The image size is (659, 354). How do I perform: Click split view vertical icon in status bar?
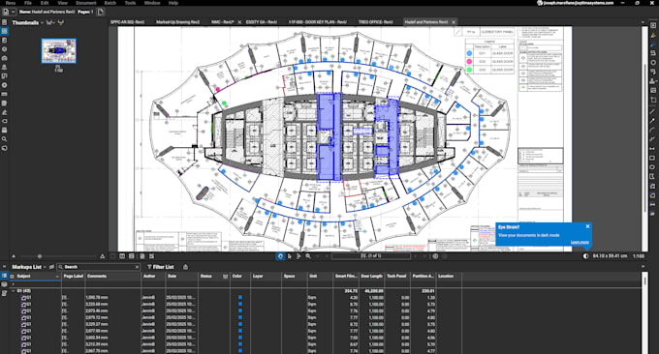click(x=122, y=256)
